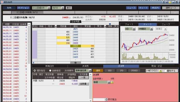Open the 買注 column dropdown arrow
The image size is (180, 102).
(105, 27)
